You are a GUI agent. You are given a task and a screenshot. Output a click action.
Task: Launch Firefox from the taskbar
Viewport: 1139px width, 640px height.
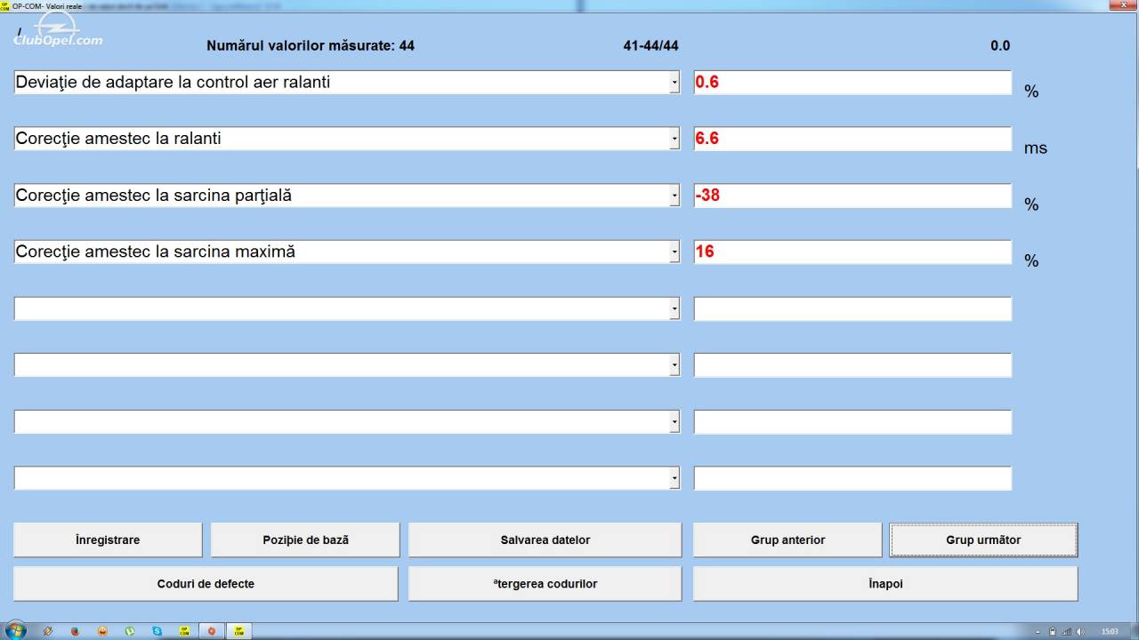tap(76, 631)
